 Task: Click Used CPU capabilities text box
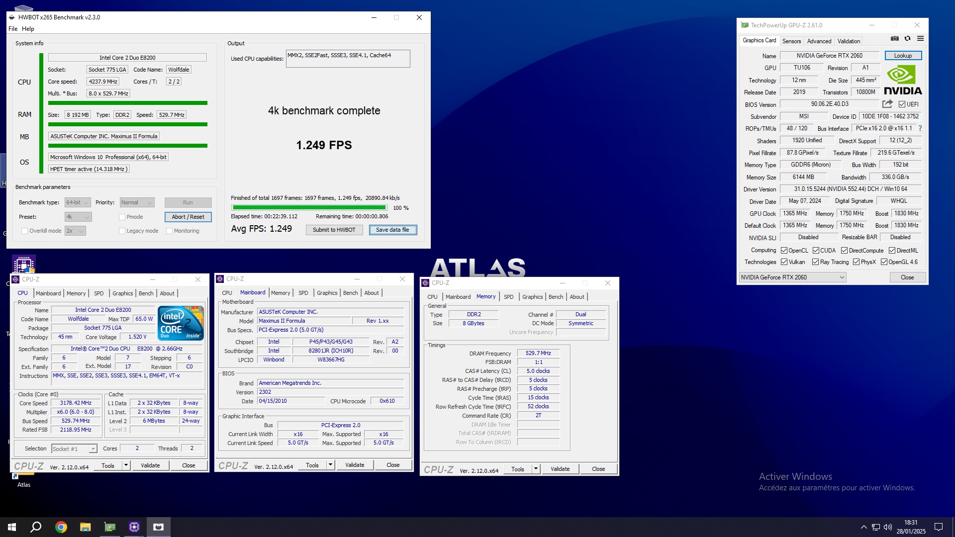(x=348, y=59)
